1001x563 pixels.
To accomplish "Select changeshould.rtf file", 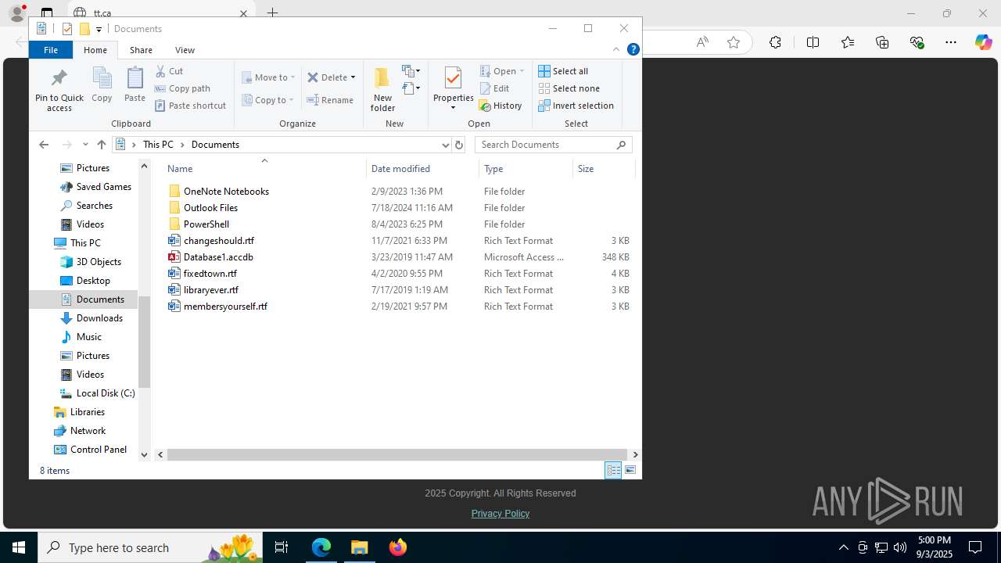I will click(x=218, y=240).
